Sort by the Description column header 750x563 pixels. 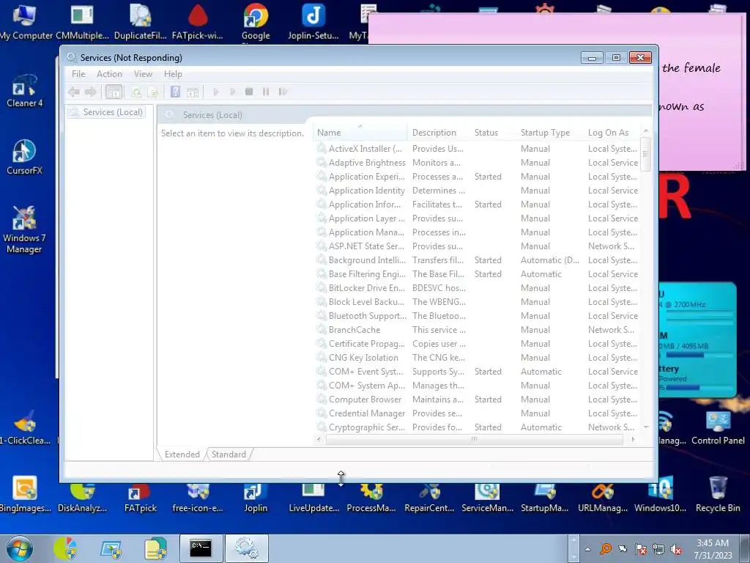(x=439, y=133)
